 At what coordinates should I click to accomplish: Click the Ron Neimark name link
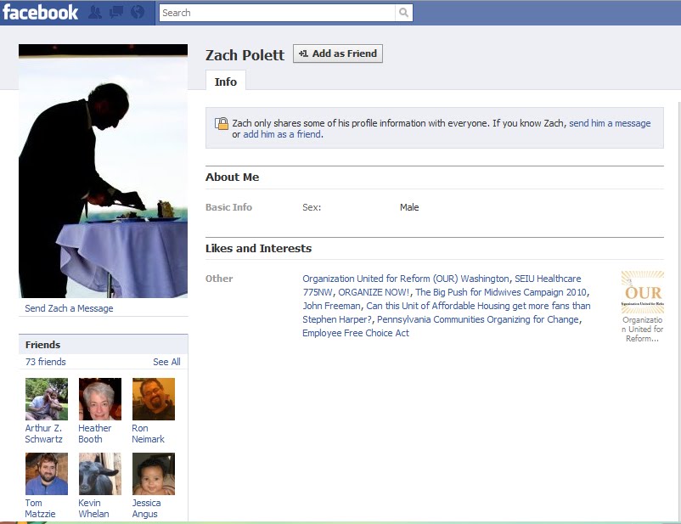(148, 434)
